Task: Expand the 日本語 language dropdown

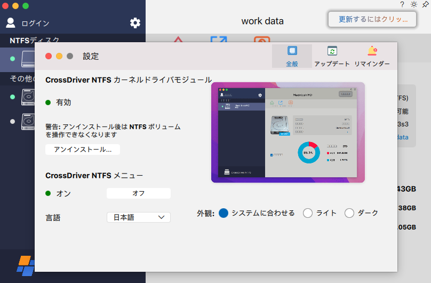Action: tap(139, 217)
